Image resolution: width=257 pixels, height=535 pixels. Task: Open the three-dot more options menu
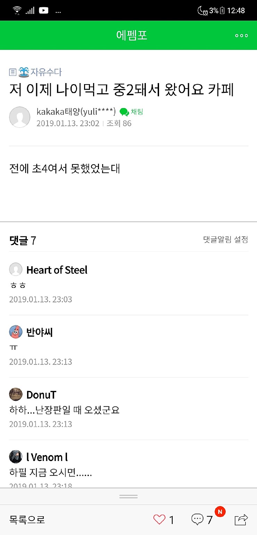(x=241, y=35)
